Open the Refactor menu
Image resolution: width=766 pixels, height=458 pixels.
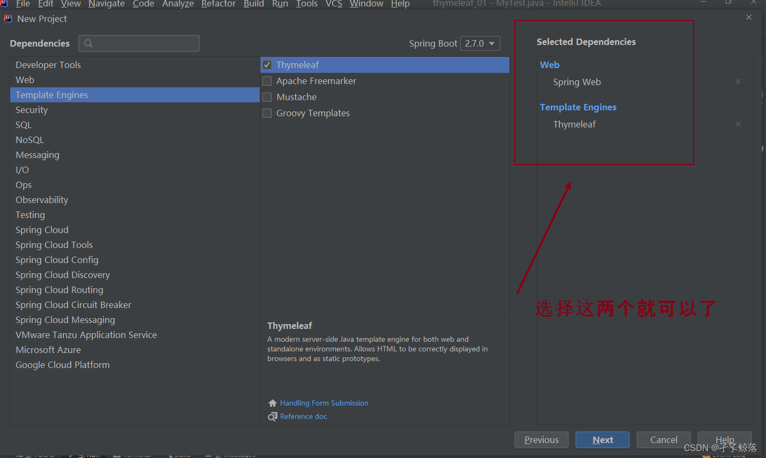(219, 4)
